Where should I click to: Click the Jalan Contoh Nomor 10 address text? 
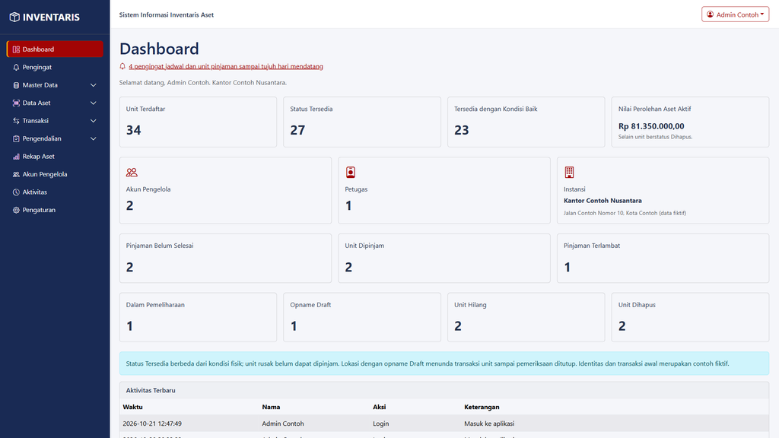pyautogui.click(x=625, y=213)
